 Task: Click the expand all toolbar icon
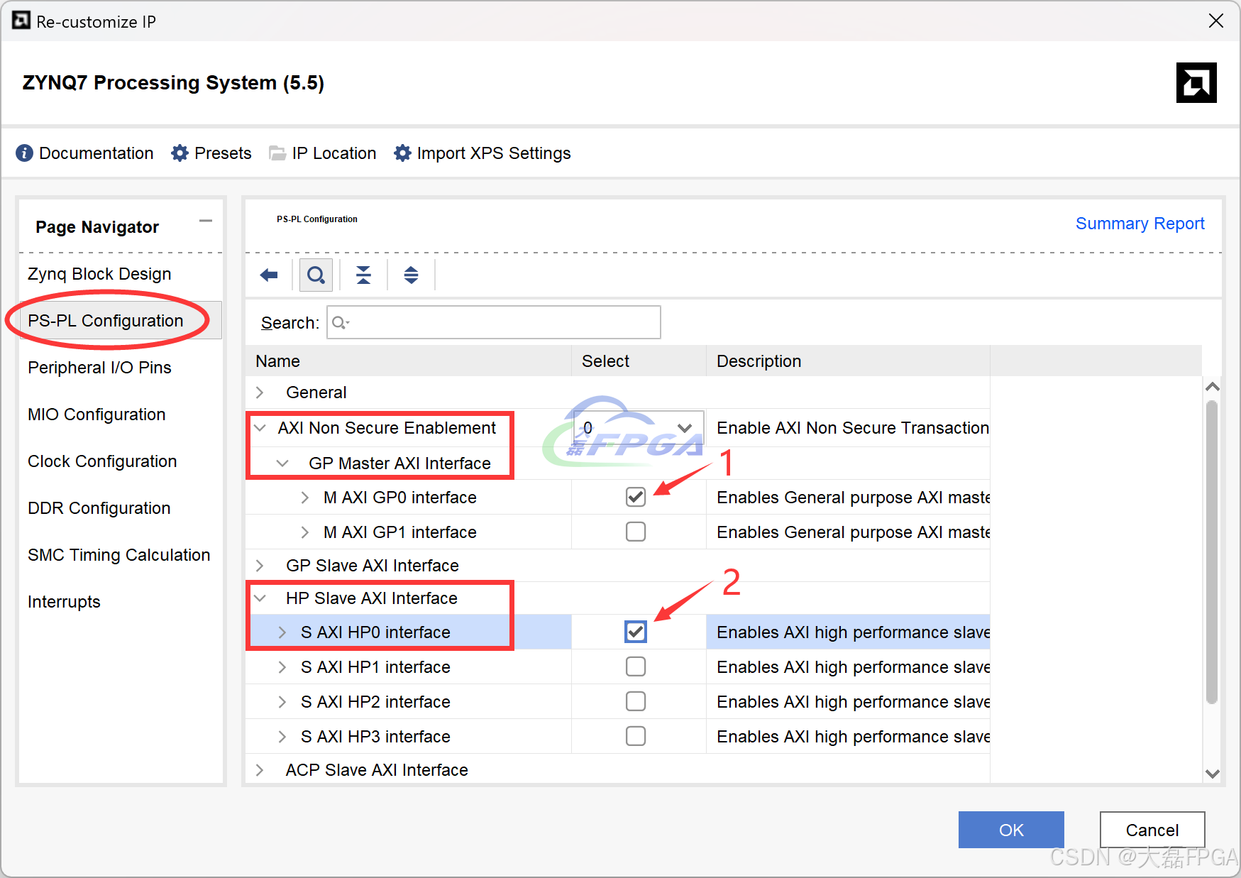[411, 275]
